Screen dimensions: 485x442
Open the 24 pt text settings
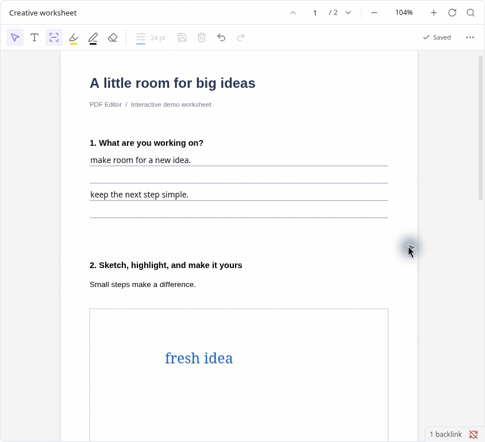click(151, 38)
